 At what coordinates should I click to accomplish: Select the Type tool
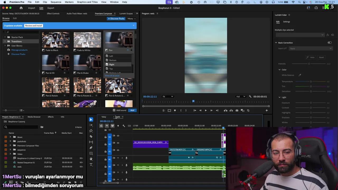[x=91, y=165]
